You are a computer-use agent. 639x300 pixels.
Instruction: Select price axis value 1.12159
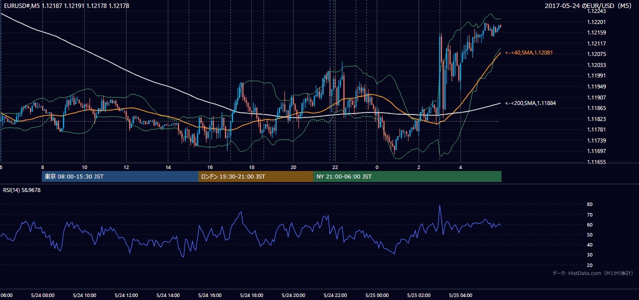(x=596, y=32)
